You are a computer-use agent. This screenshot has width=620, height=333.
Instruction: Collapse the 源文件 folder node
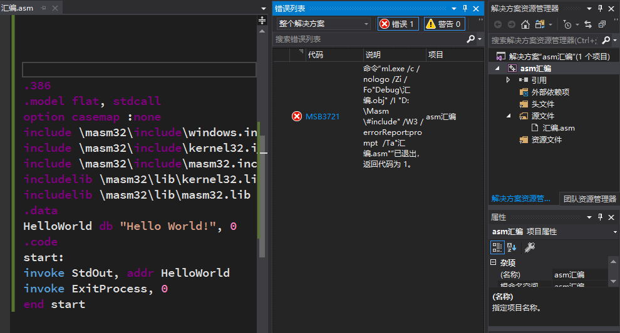509,116
